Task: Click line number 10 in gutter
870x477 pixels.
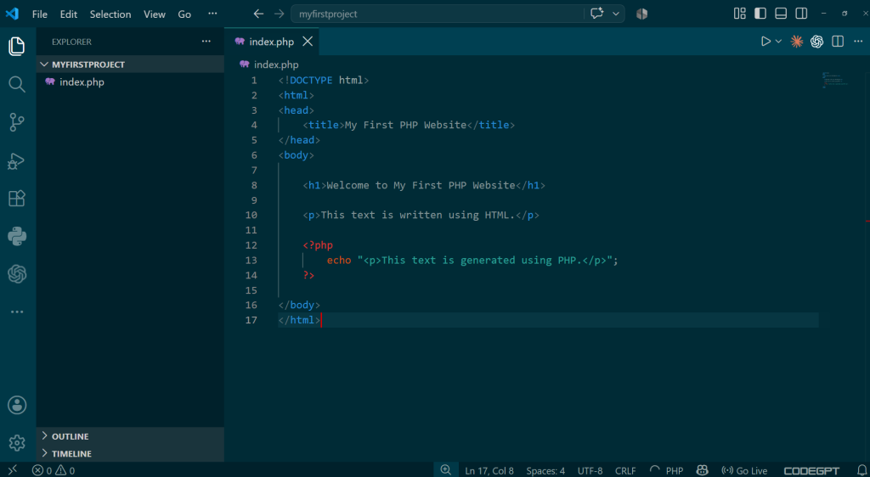Action: click(x=251, y=215)
